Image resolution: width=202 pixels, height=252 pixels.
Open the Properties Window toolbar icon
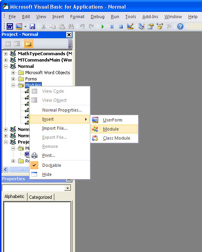(151, 26)
